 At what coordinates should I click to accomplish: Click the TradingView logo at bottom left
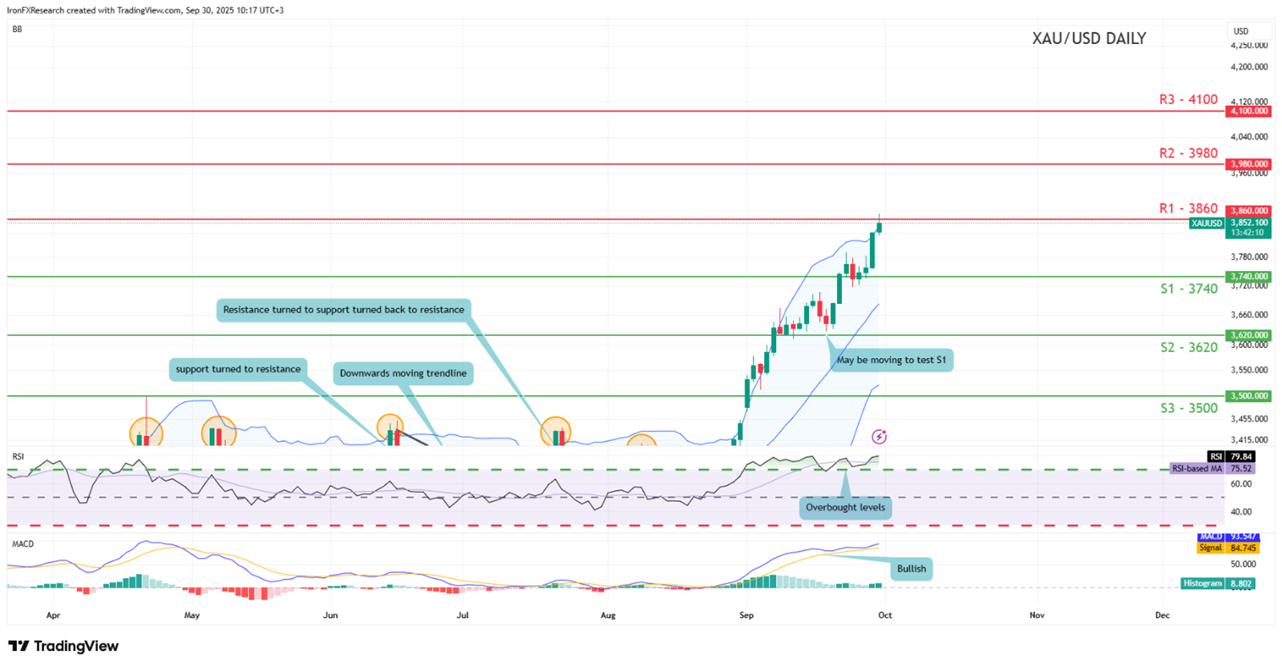(63, 646)
